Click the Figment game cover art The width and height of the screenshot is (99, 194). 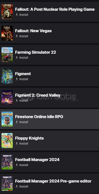point(7,76)
